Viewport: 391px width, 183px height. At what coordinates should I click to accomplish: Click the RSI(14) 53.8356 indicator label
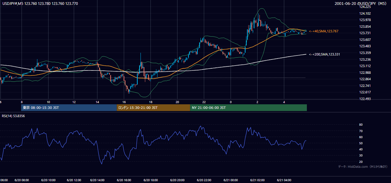(x=13, y=116)
